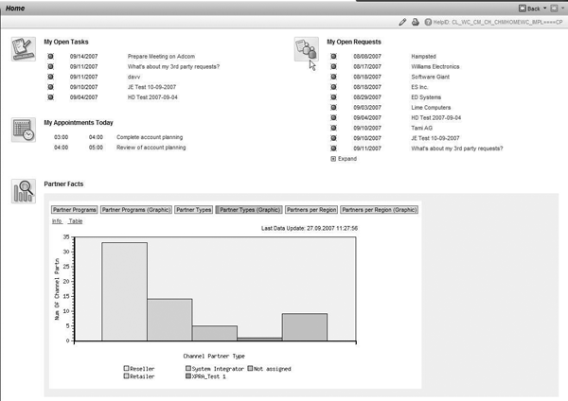The image size is (568, 401).
Task: Open Prepare Meeting on Adcom task
Action: click(161, 57)
